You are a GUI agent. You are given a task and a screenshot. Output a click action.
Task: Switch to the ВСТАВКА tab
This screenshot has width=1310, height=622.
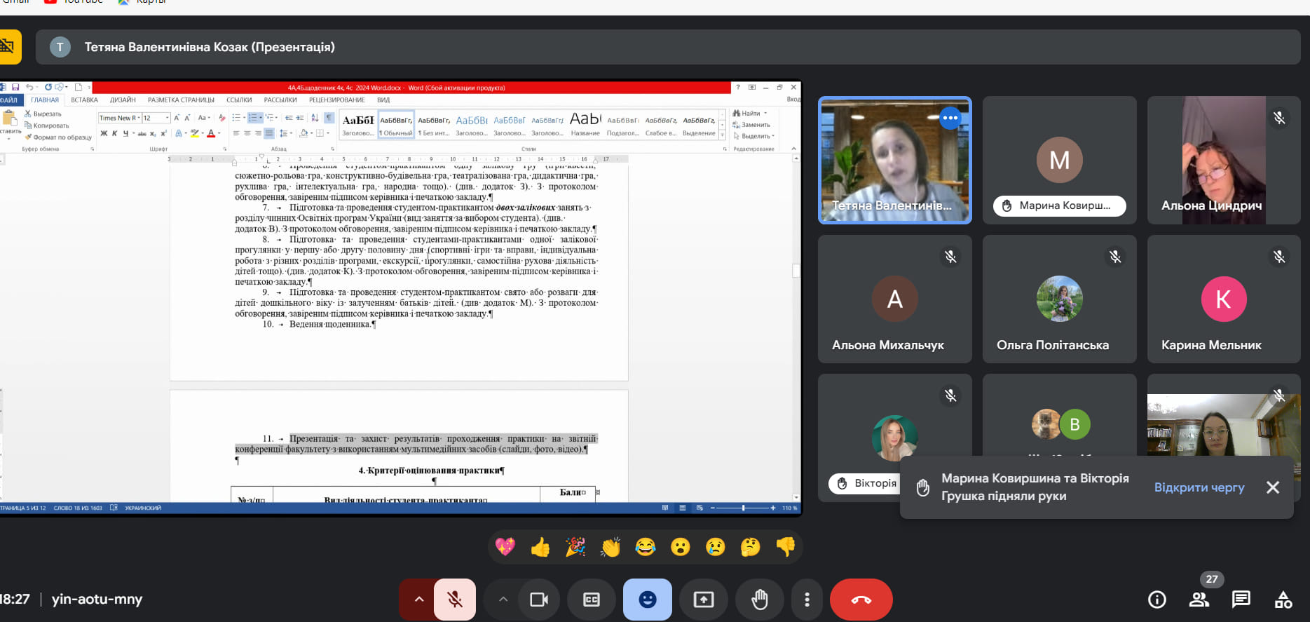click(84, 100)
